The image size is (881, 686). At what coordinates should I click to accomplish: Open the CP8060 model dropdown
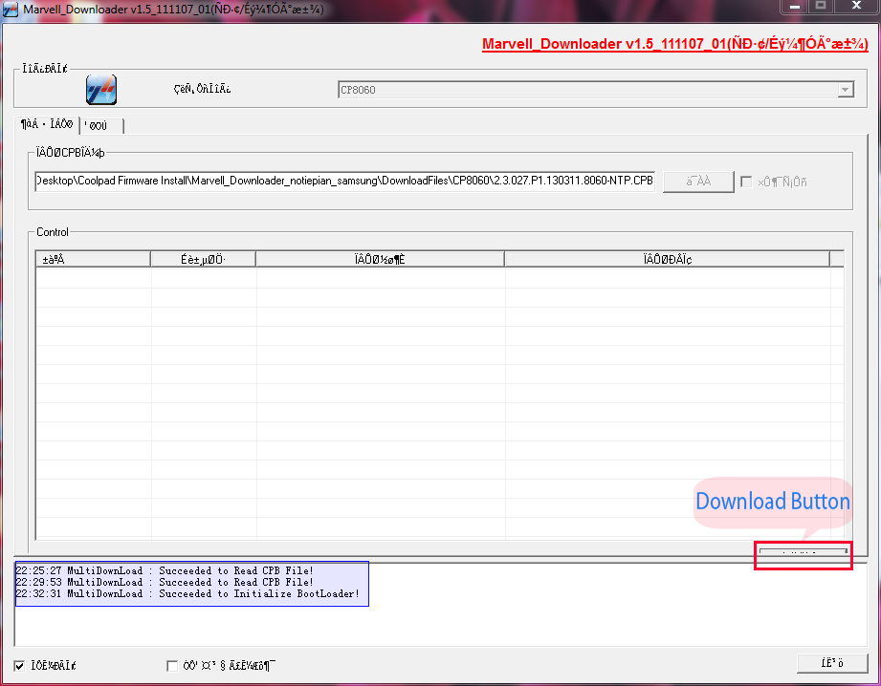[596, 90]
